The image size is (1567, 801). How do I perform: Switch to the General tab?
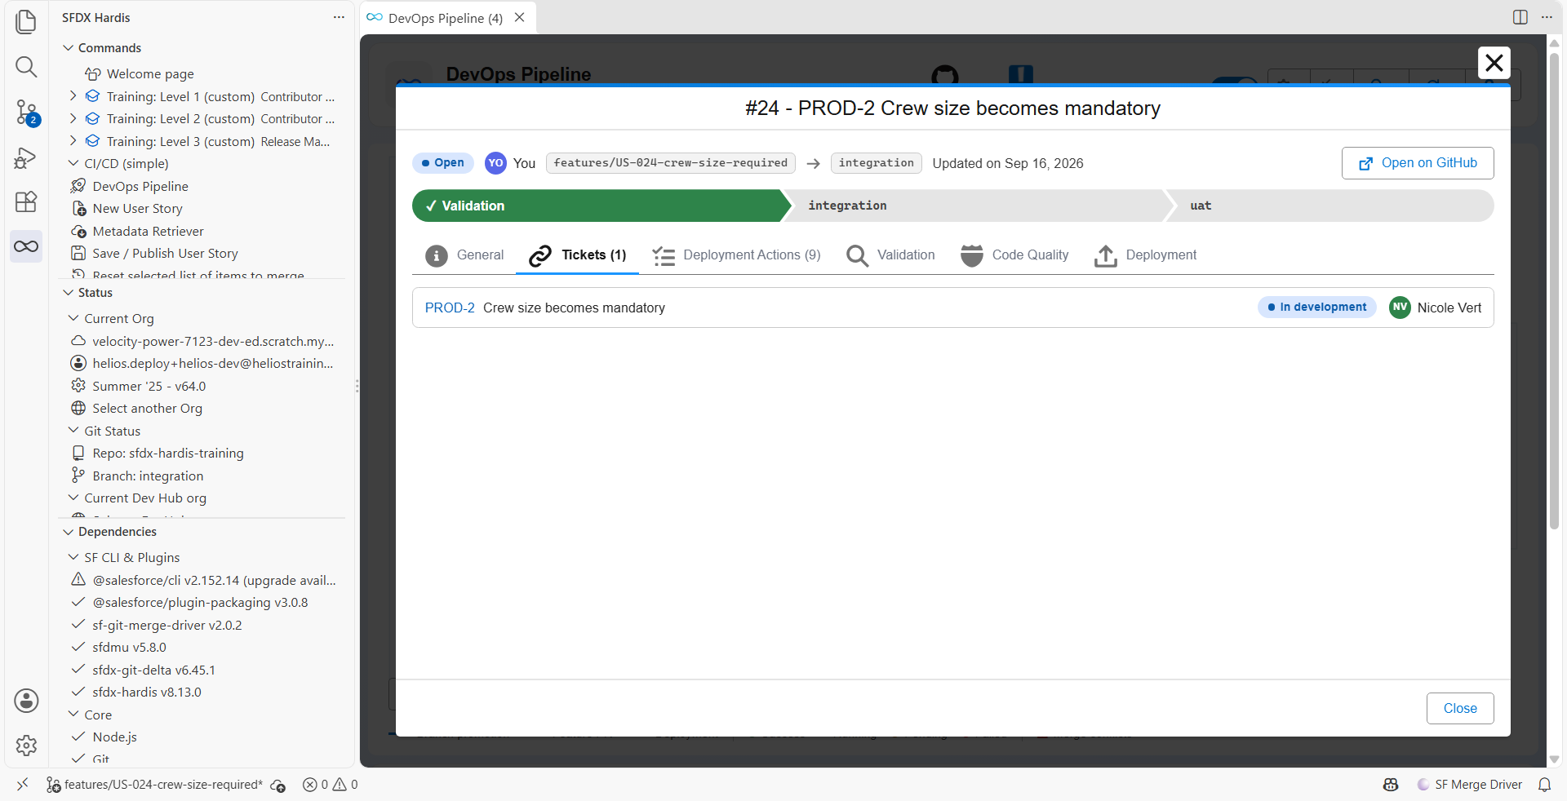tap(464, 255)
